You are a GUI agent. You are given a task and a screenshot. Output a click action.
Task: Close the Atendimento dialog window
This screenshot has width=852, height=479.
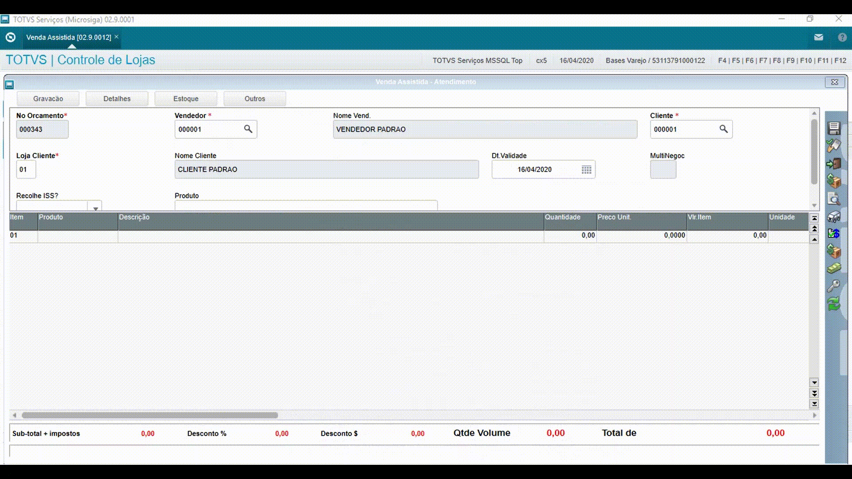click(x=834, y=82)
